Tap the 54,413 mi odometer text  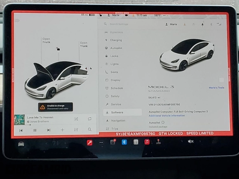tap(154, 98)
